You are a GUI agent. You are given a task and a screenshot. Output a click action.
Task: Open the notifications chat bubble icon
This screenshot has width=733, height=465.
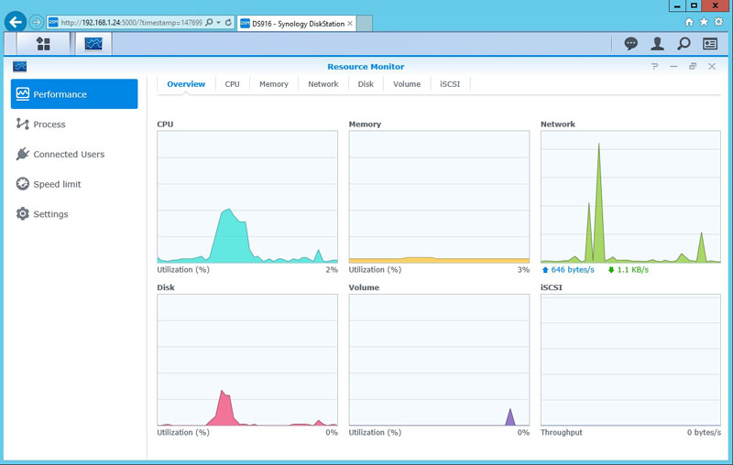[630, 43]
